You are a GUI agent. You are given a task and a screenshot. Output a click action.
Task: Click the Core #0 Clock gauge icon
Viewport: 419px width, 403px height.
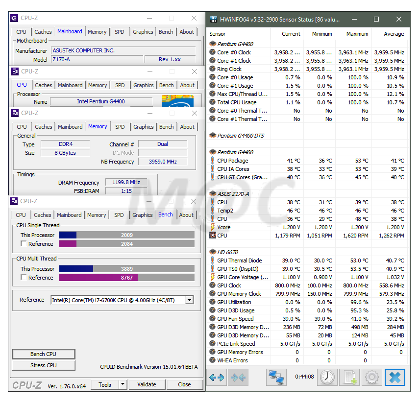[212, 52]
